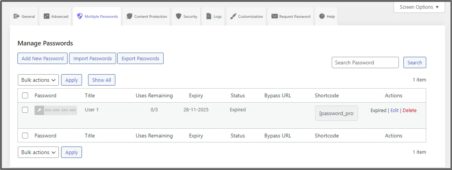
Task: Click the Expired action link for User 1
Action: click(x=378, y=110)
